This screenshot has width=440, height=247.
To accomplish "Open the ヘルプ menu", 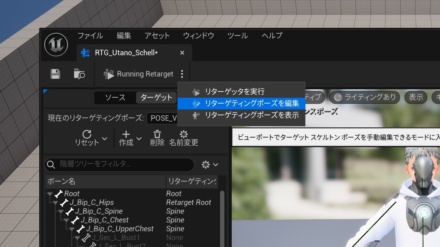I will tap(272, 35).
